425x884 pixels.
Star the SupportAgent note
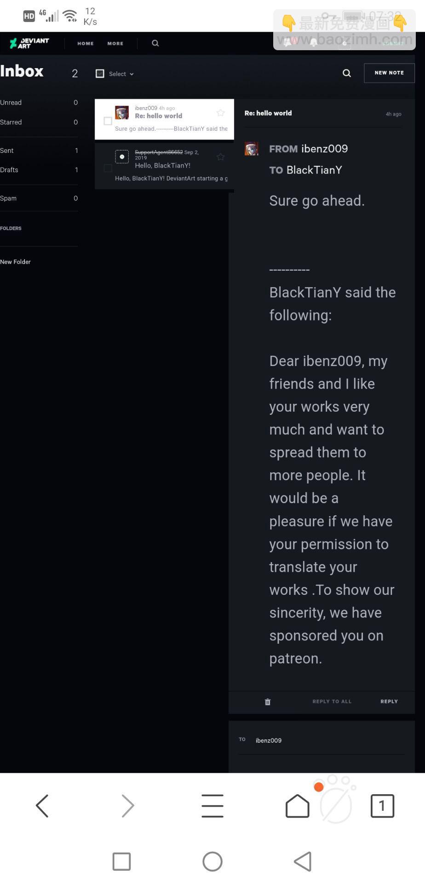pos(221,157)
